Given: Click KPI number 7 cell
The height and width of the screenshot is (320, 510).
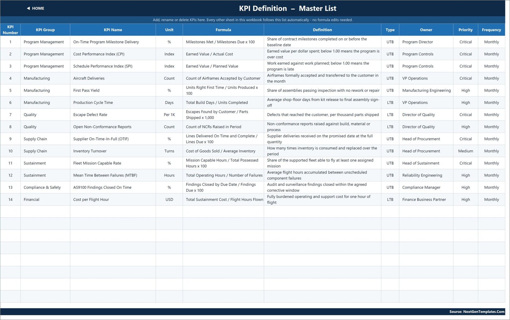Looking at the screenshot, I should (10, 115).
